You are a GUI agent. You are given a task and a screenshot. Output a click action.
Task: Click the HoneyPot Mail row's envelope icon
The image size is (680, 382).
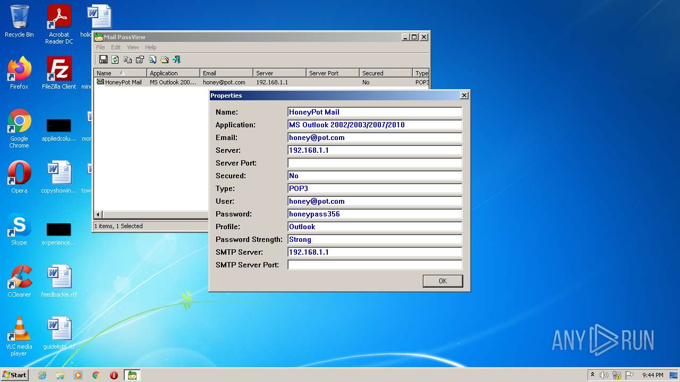pyautogui.click(x=100, y=82)
